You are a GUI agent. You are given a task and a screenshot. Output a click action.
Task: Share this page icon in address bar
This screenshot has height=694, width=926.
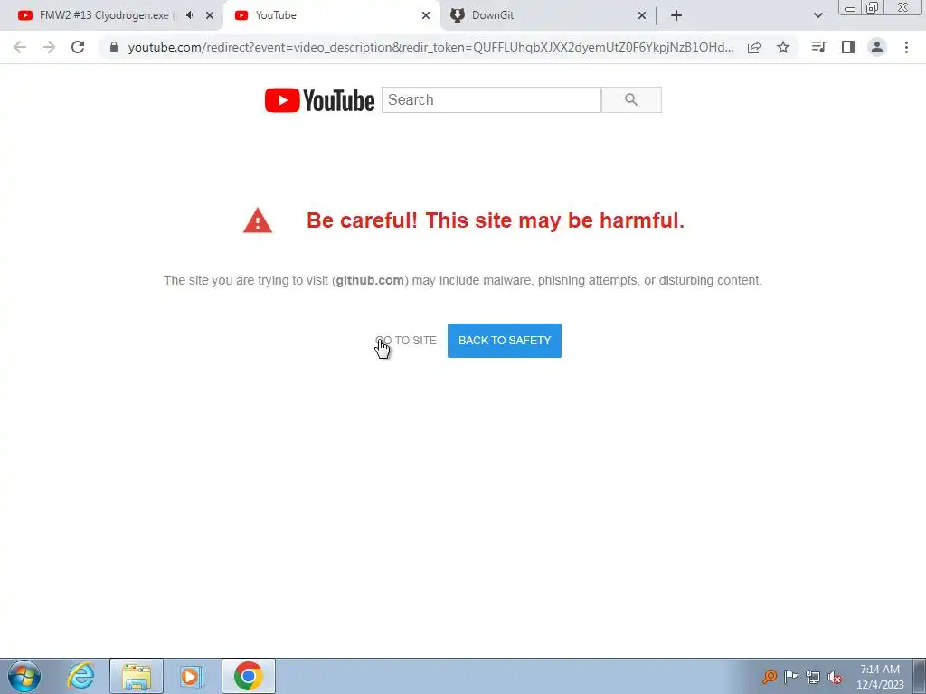tap(754, 47)
